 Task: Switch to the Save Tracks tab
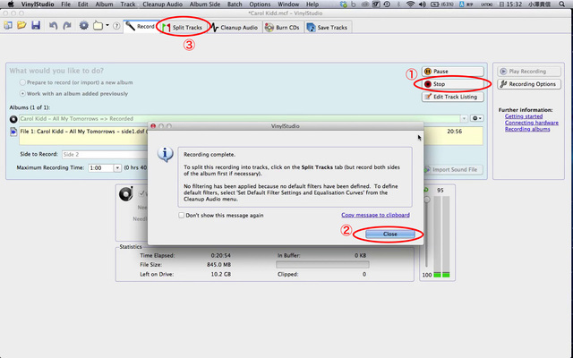328,28
